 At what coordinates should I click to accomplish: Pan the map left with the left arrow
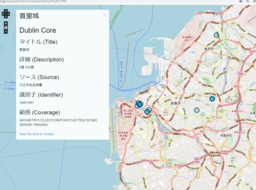pos(3,14)
